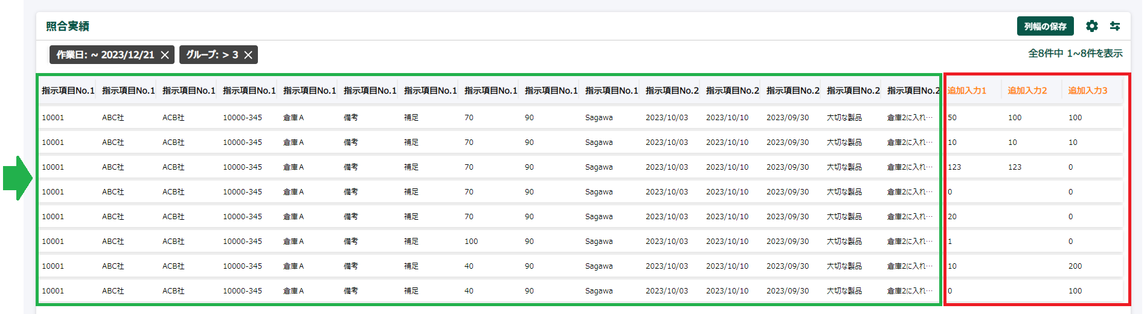Sort by 追加入力2 column header
The height and width of the screenshot is (314, 1147).
(1027, 91)
